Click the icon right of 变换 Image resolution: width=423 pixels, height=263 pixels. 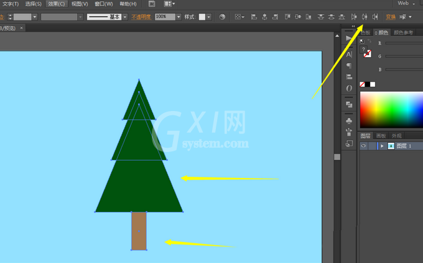(402, 17)
